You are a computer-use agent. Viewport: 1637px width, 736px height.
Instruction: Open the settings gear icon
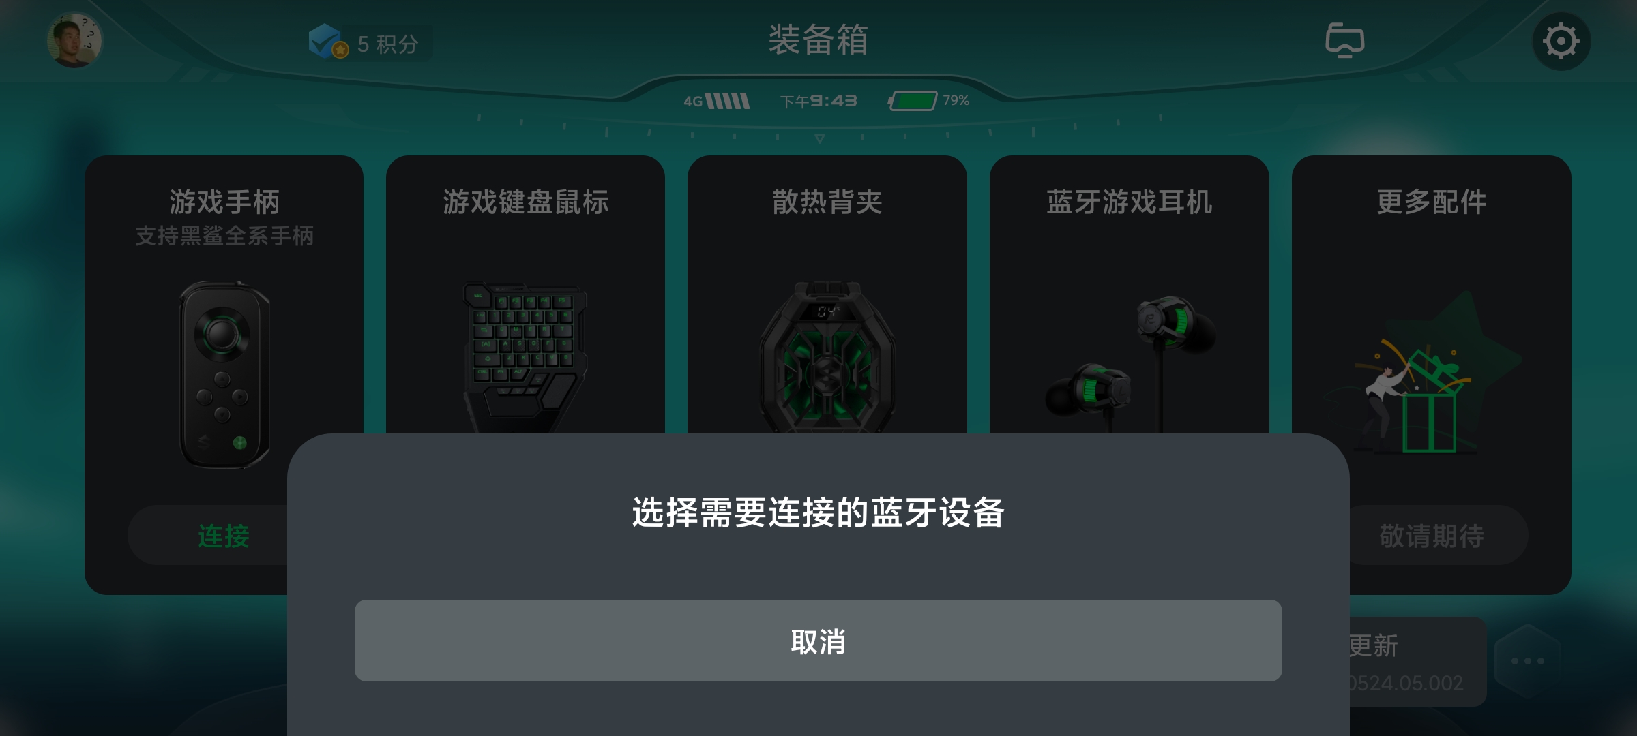1561,42
